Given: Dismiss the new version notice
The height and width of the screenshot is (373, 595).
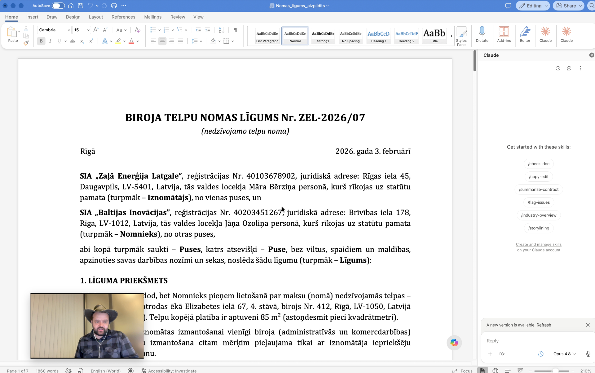Looking at the screenshot, I should point(588,325).
